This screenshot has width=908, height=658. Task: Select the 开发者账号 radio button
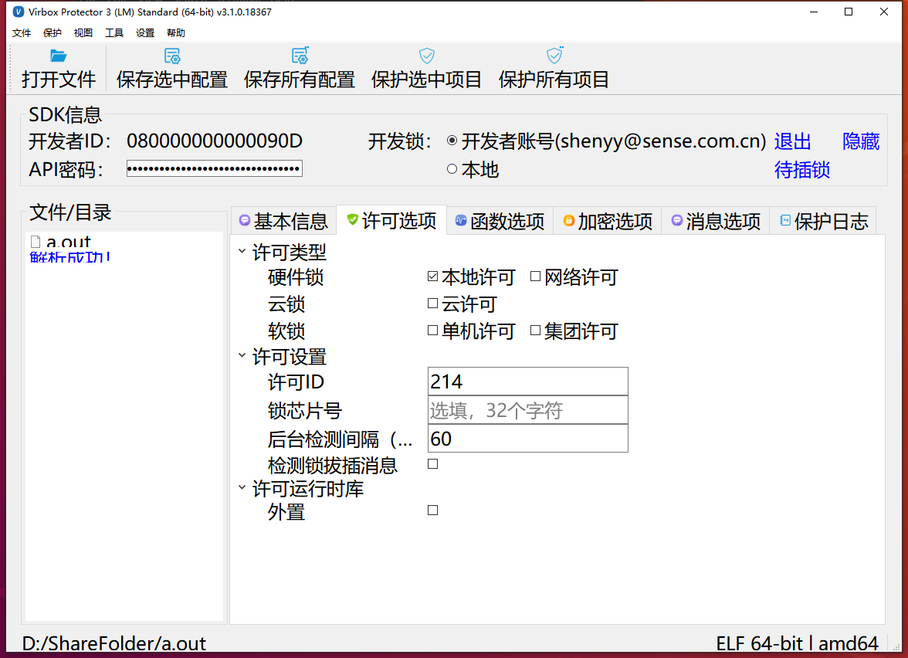pyautogui.click(x=452, y=141)
